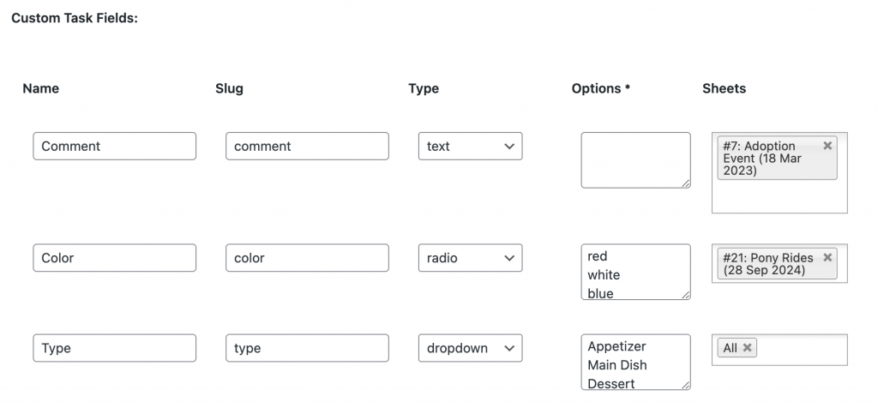Image resolution: width=878 pixels, height=402 pixels.
Task: Open the dropdown type selector
Action: pyautogui.click(x=470, y=348)
